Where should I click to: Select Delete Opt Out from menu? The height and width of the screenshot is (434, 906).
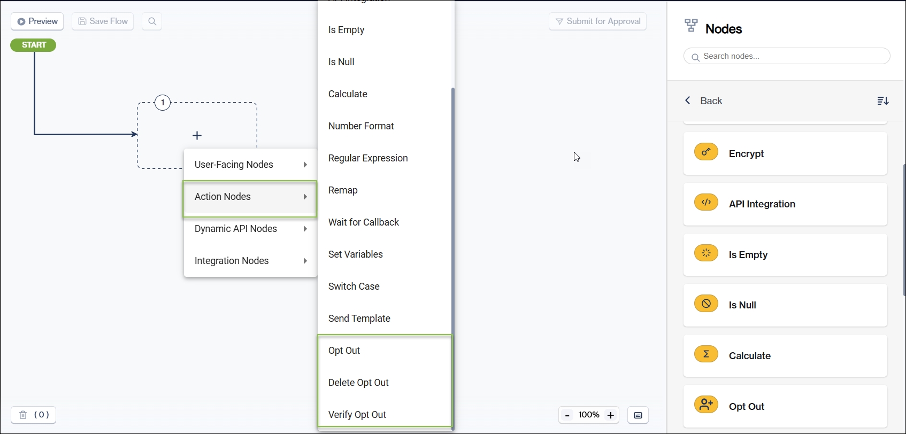coord(358,383)
